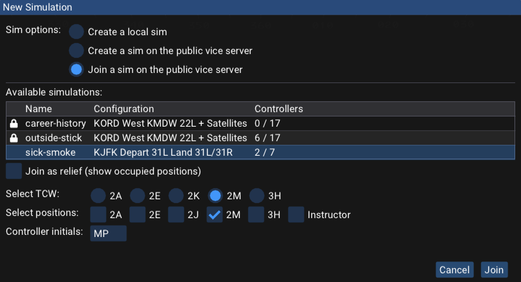
Task: Check the 2A position checkbox
Action: (98, 214)
